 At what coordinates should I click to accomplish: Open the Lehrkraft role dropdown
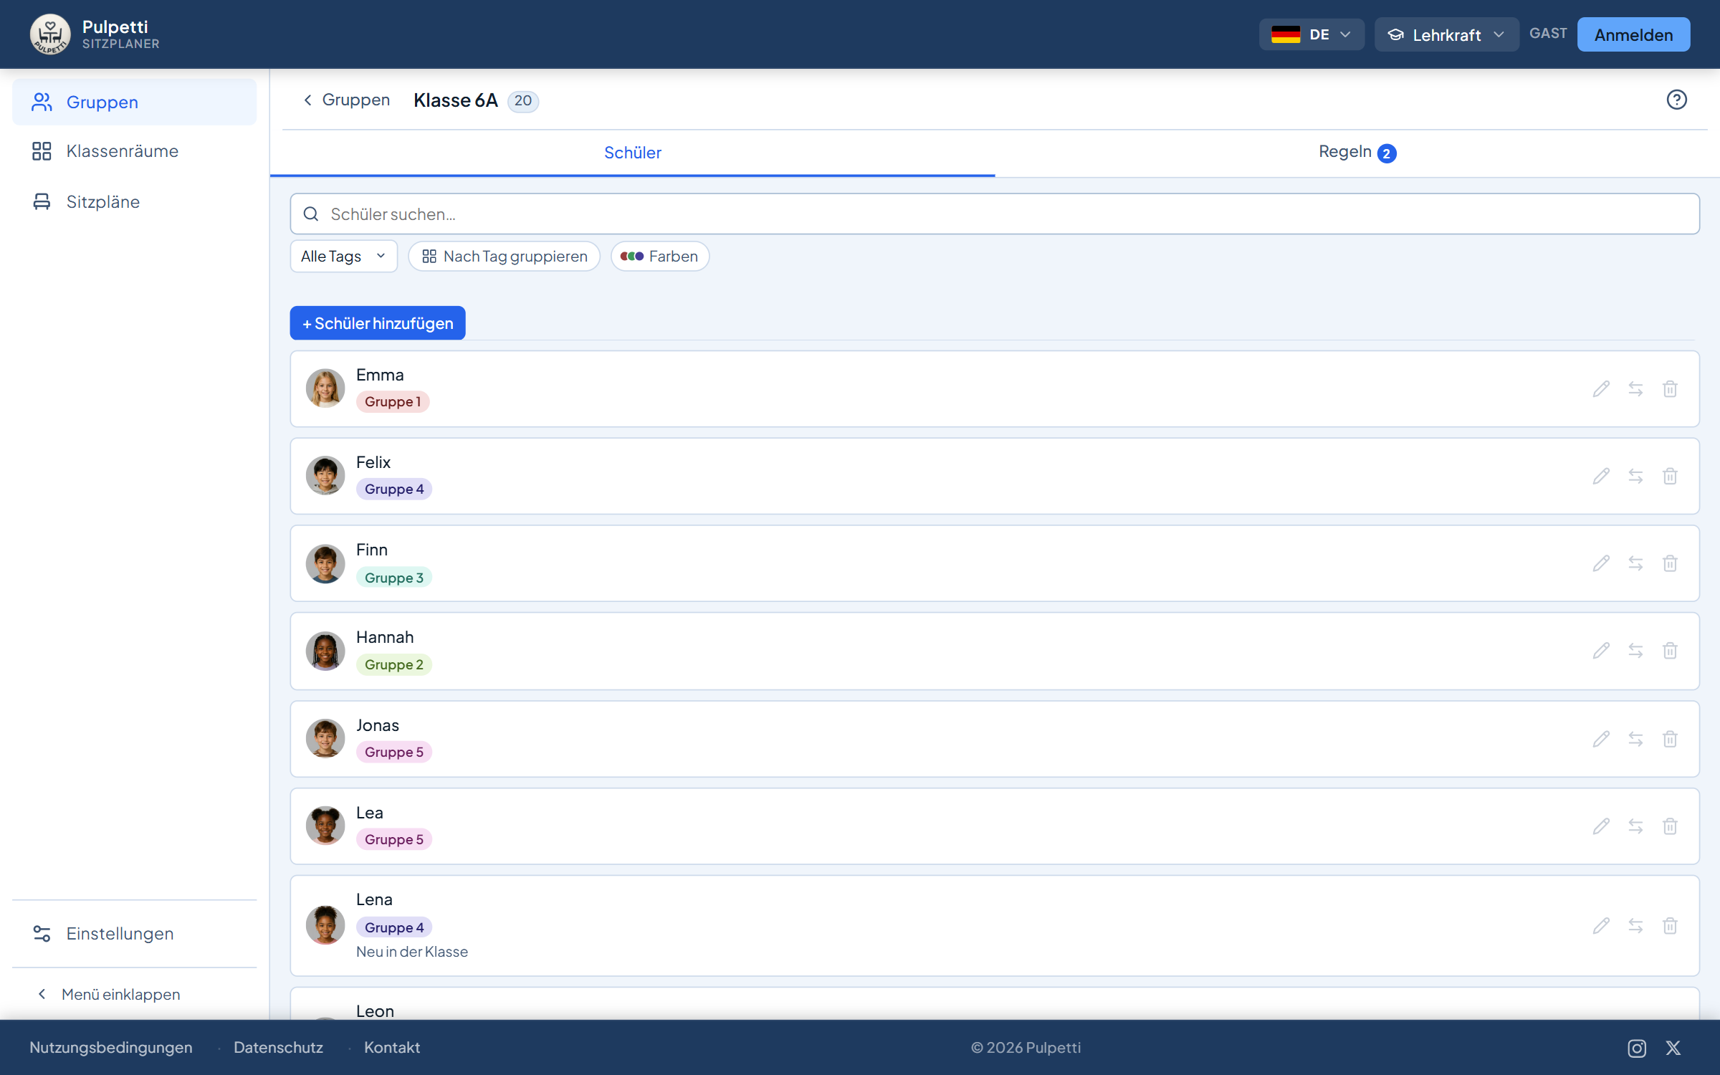tap(1446, 34)
